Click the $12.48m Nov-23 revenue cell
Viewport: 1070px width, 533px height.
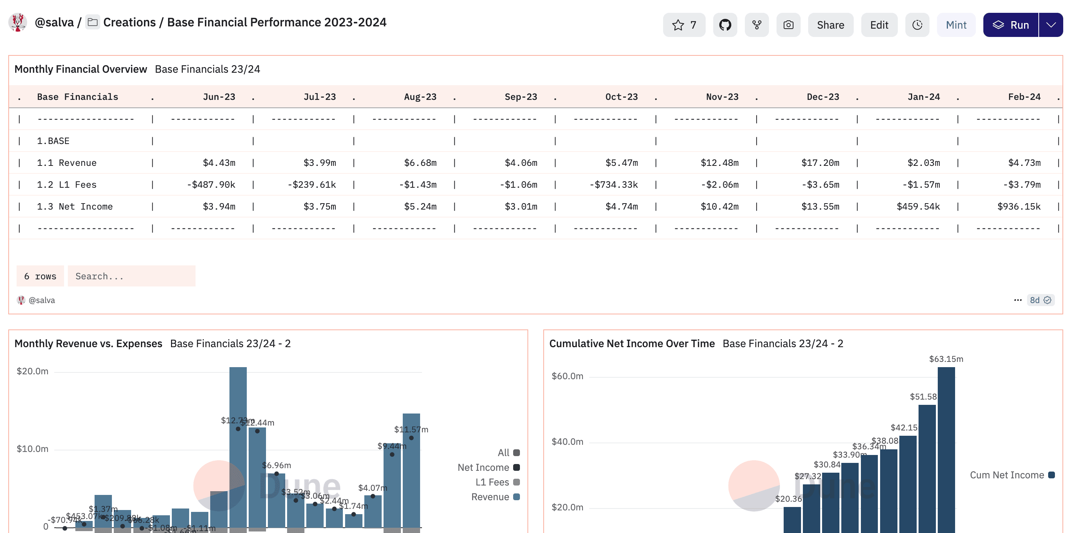click(x=720, y=163)
